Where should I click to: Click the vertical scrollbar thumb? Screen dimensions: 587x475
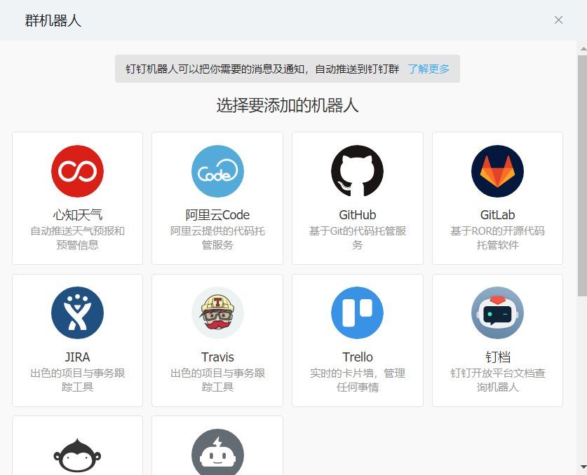[x=583, y=176]
